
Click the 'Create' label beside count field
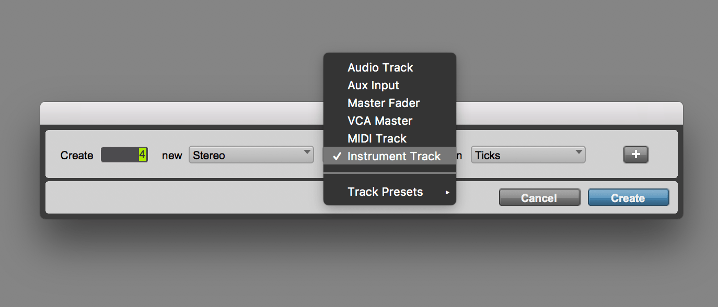(x=77, y=156)
